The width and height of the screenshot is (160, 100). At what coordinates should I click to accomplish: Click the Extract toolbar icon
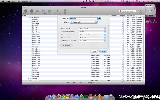click(37, 11)
